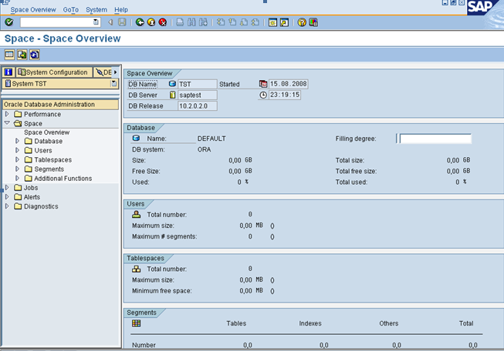Click the Generate Shortcut icon
Image resolution: width=504 pixels, height=351 pixels.
tap(285, 22)
